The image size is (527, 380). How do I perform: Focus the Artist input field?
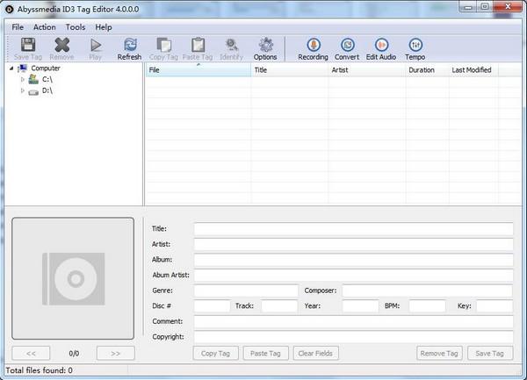(353, 244)
